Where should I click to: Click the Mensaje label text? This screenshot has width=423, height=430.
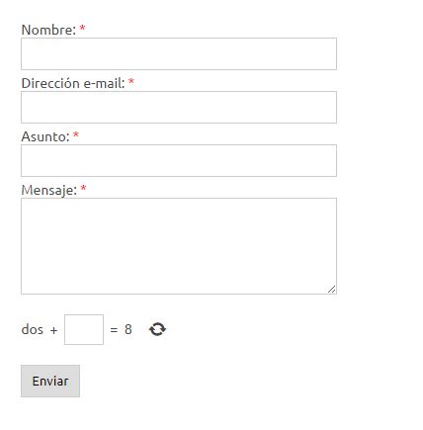(49, 190)
